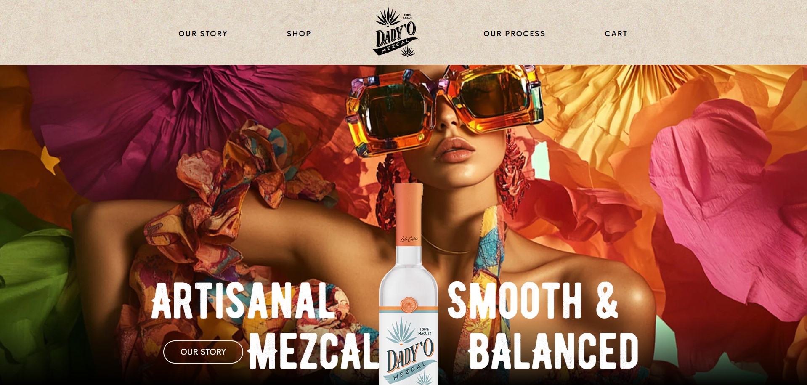
Task: Open the Our Story navigation link
Action: tap(203, 34)
